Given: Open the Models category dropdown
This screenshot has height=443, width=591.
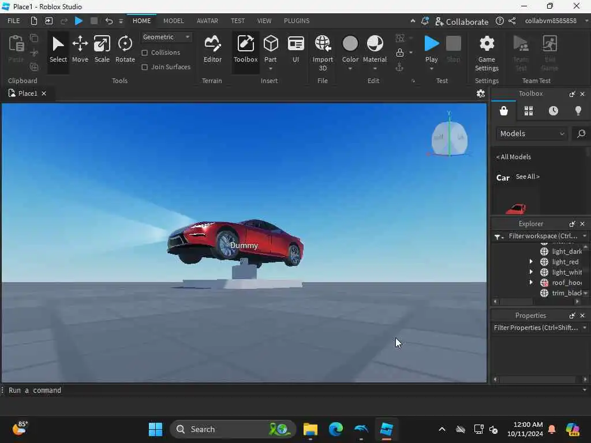Looking at the screenshot, I should (532, 133).
